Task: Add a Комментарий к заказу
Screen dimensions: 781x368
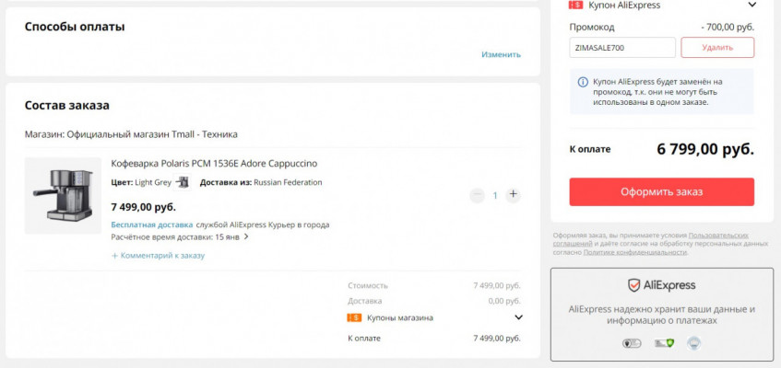Action: 159,256
